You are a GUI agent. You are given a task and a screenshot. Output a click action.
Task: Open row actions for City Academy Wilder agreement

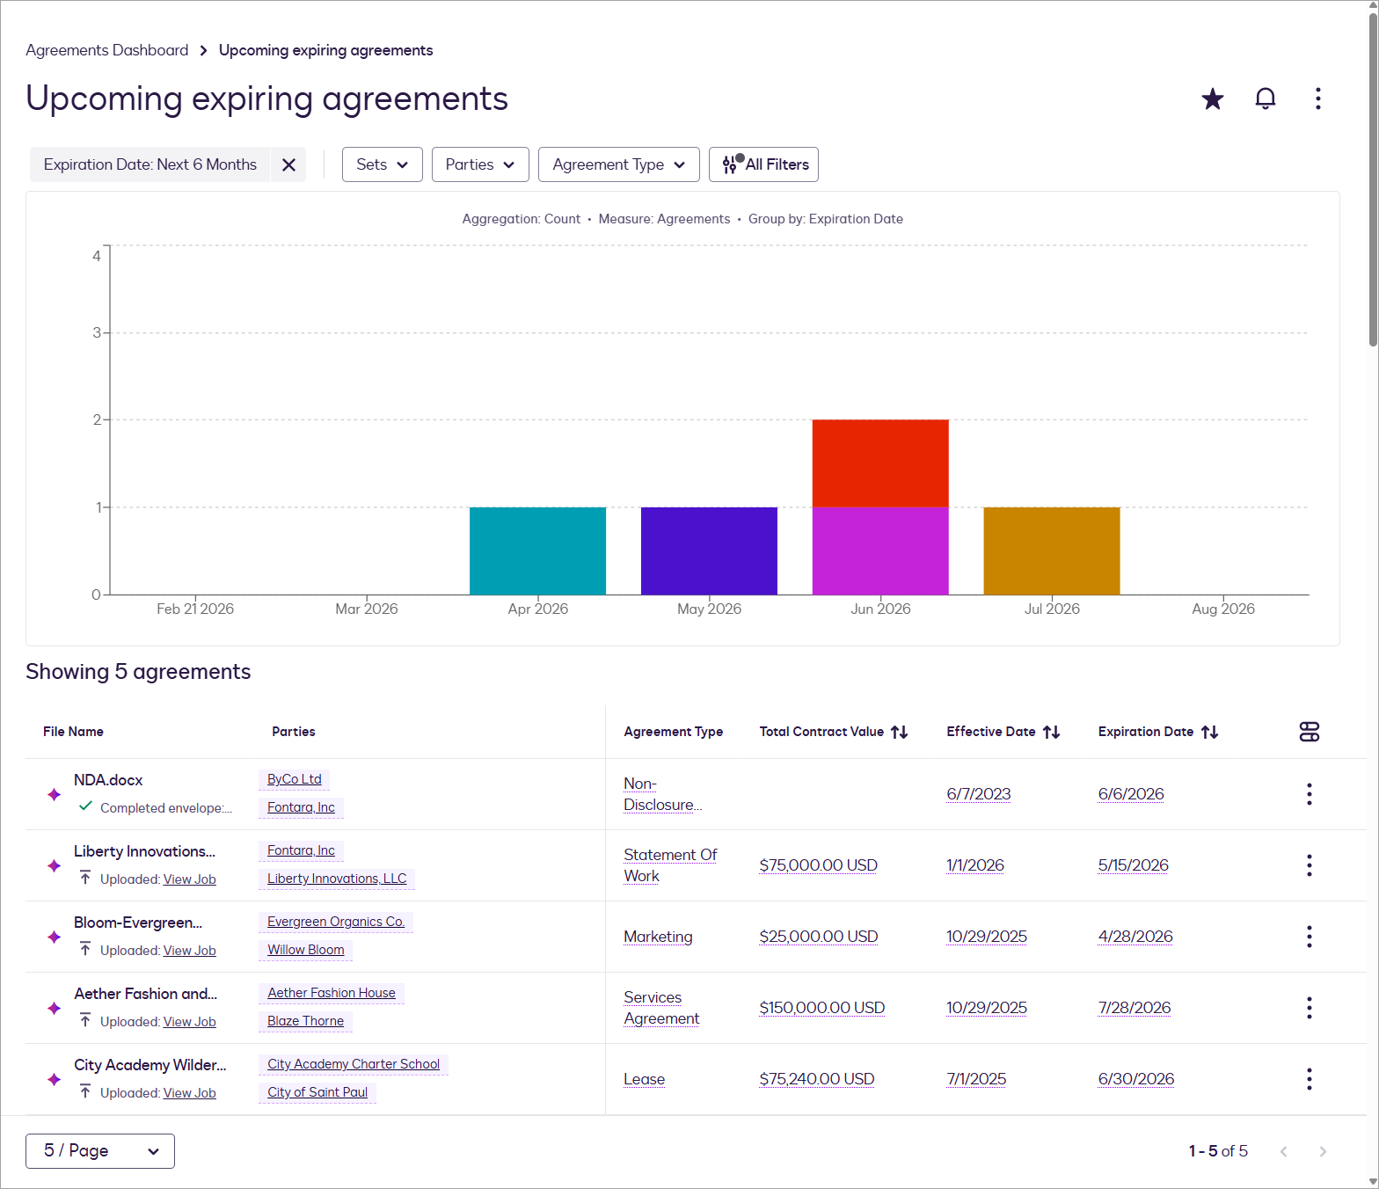pyautogui.click(x=1310, y=1079)
